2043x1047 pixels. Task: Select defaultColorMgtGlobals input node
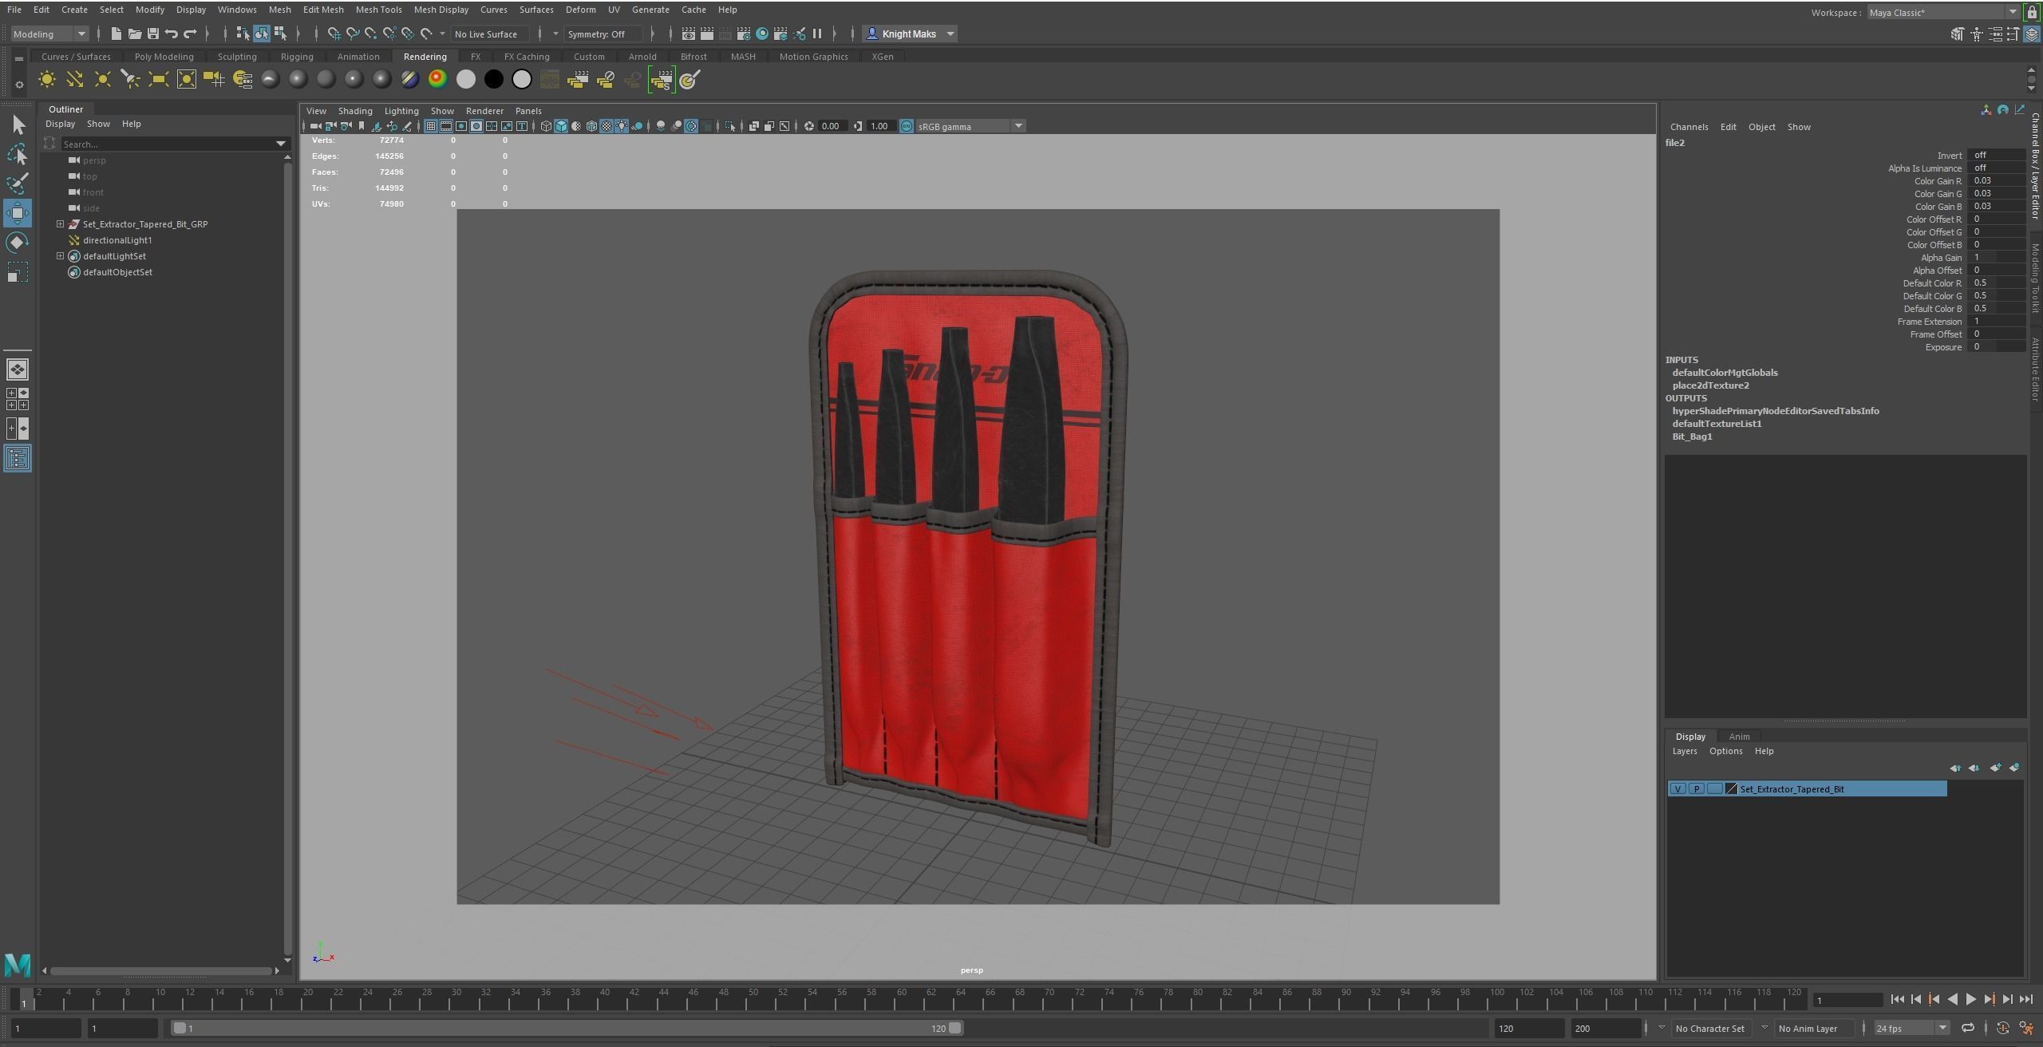click(x=1725, y=373)
